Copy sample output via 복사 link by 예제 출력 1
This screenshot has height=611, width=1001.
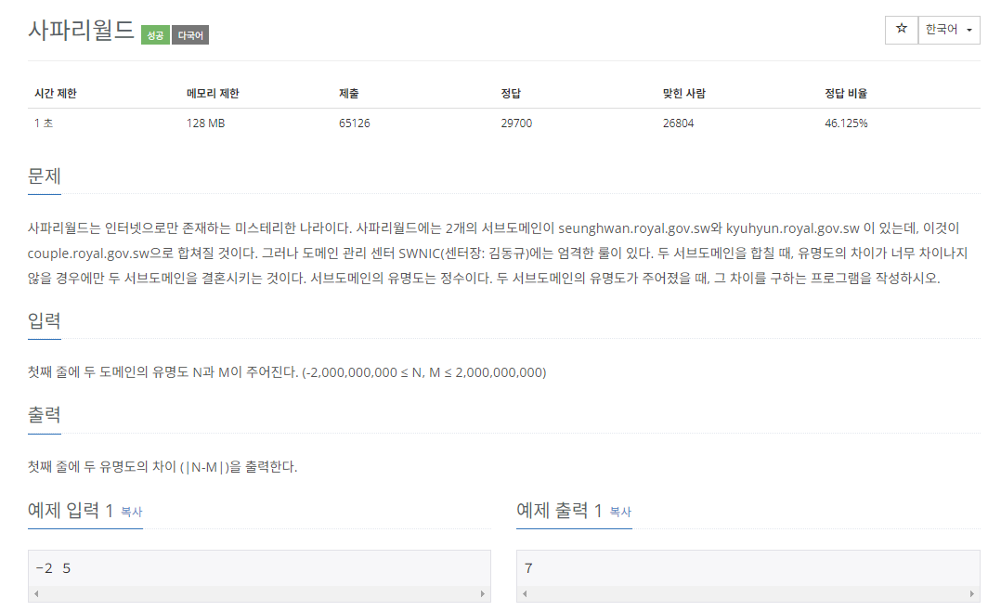[x=620, y=512]
